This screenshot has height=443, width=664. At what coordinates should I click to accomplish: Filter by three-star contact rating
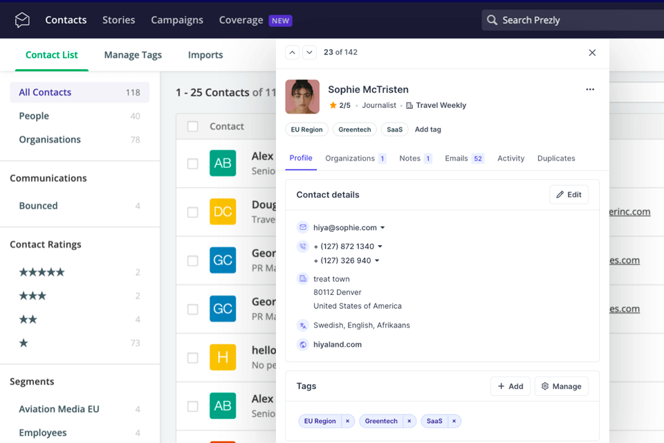[x=33, y=296]
